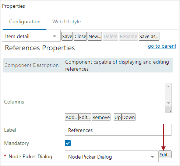Screen dimensions: 180x166
Task: Uncheck the Mandatory checkbox
Action: point(68,143)
